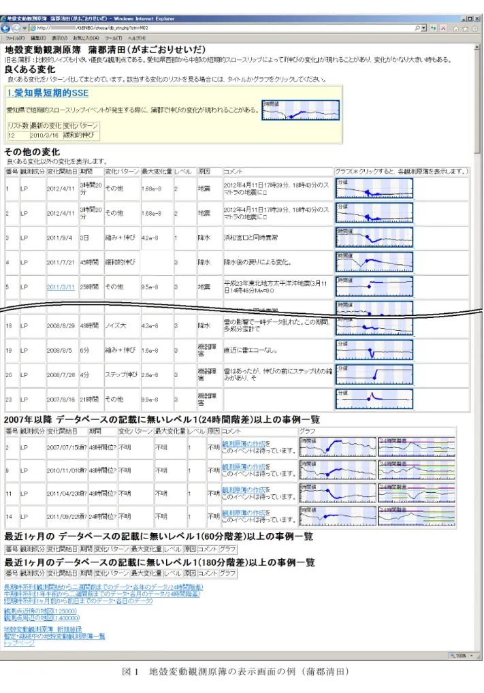This screenshot has height=693, width=484.
Task: Open the お気に入り(A) menu
Action: click(x=86, y=38)
